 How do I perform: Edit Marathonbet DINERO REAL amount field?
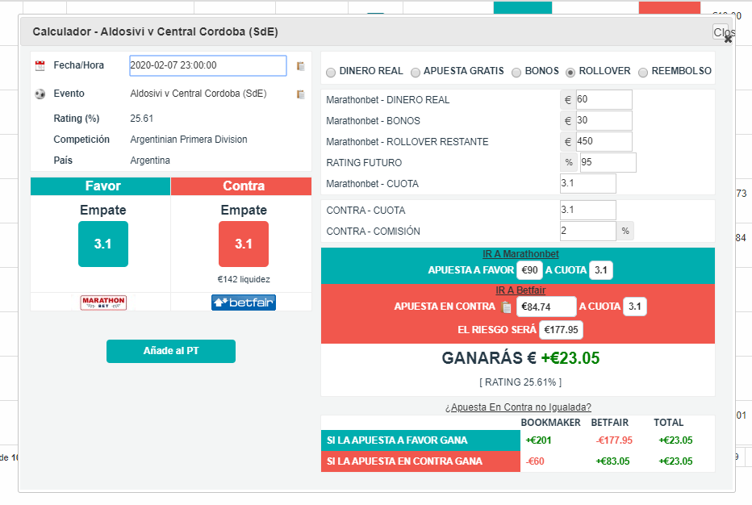604,100
